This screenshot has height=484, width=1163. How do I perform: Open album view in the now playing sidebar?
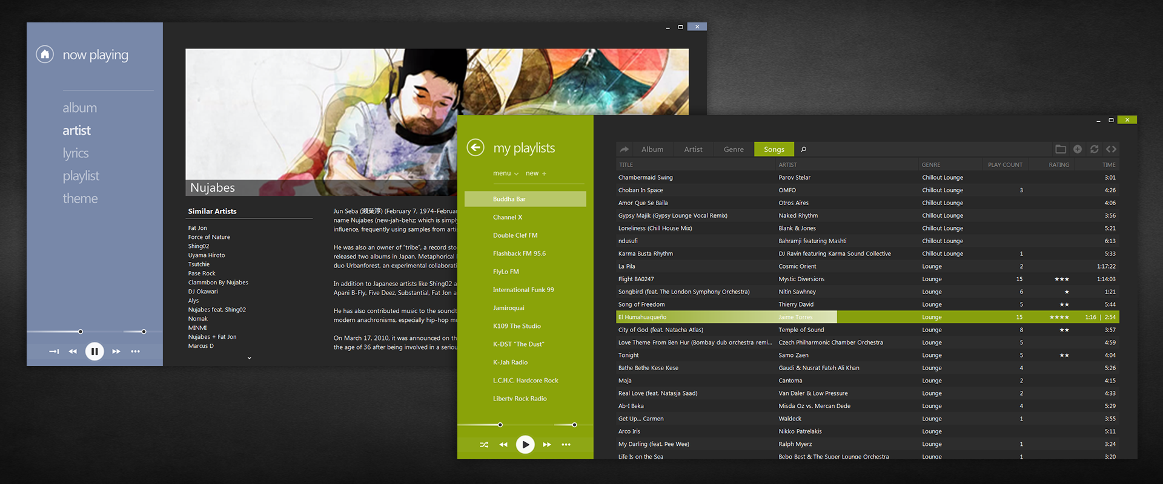[x=79, y=108]
